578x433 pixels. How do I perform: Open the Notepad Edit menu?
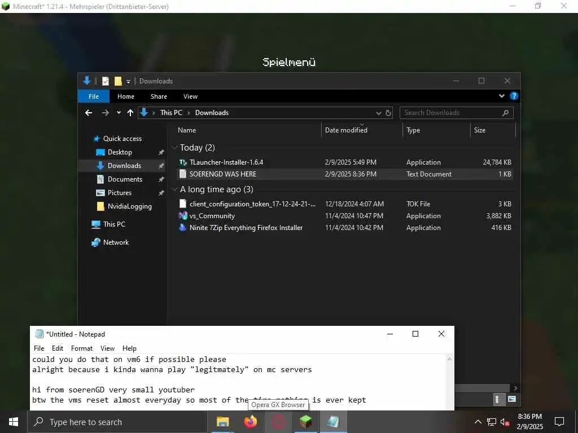pos(58,348)
